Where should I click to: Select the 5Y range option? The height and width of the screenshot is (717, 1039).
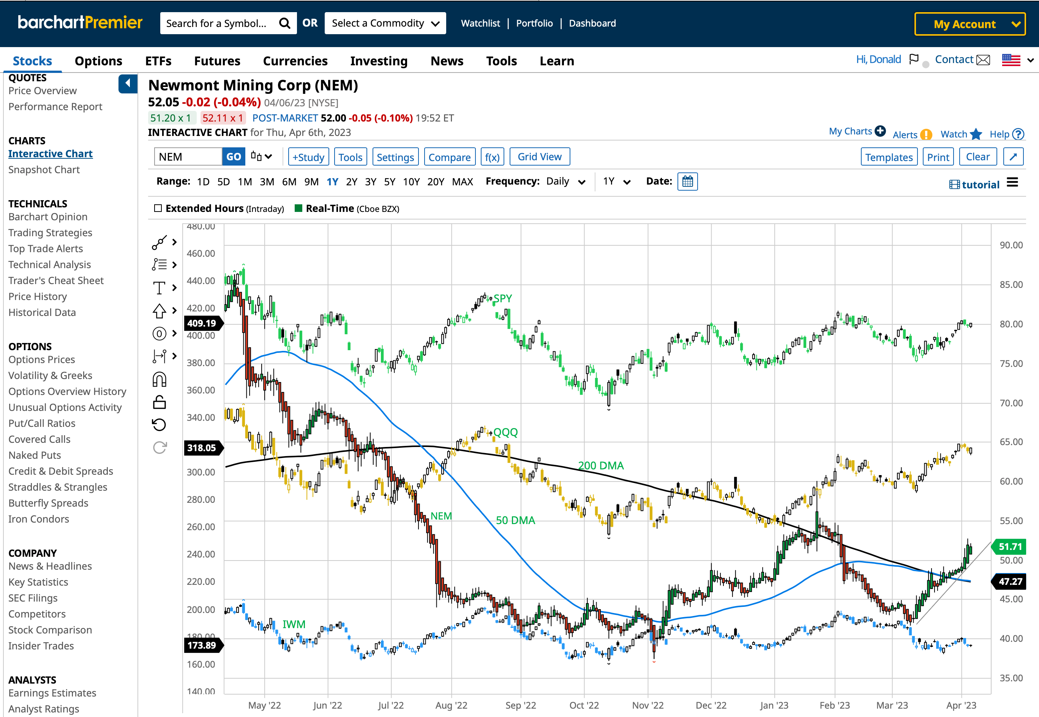(390, 182)
